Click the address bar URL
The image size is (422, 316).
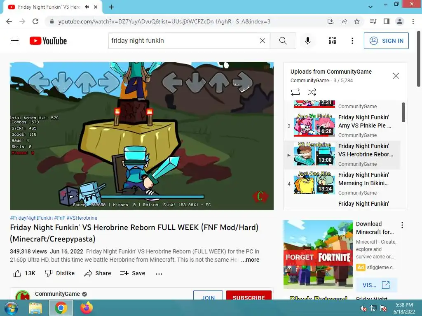coord(164,21)
